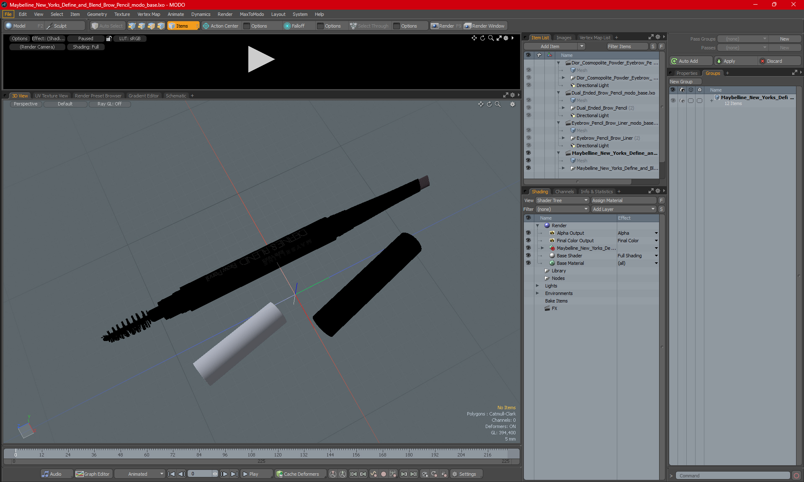Image resolution: width=804 pixels, height=482 pixels.
Task: Expand Dior_Cosmopolite_Powder_Eyebrow group item
Action: (x=563, y=78)
